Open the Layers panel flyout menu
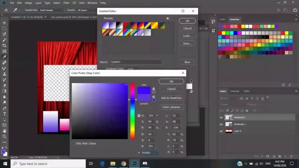299x168 pixels. 296,91
